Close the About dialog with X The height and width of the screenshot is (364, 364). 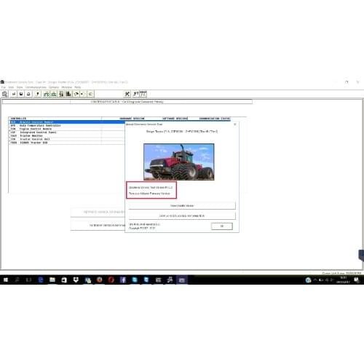click(x=234, y=124)
